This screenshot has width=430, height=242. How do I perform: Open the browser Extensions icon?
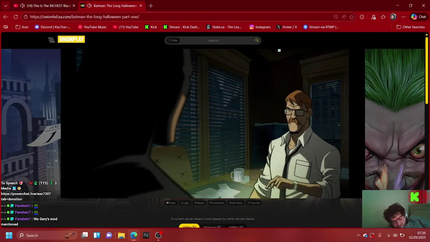[362, 17]
